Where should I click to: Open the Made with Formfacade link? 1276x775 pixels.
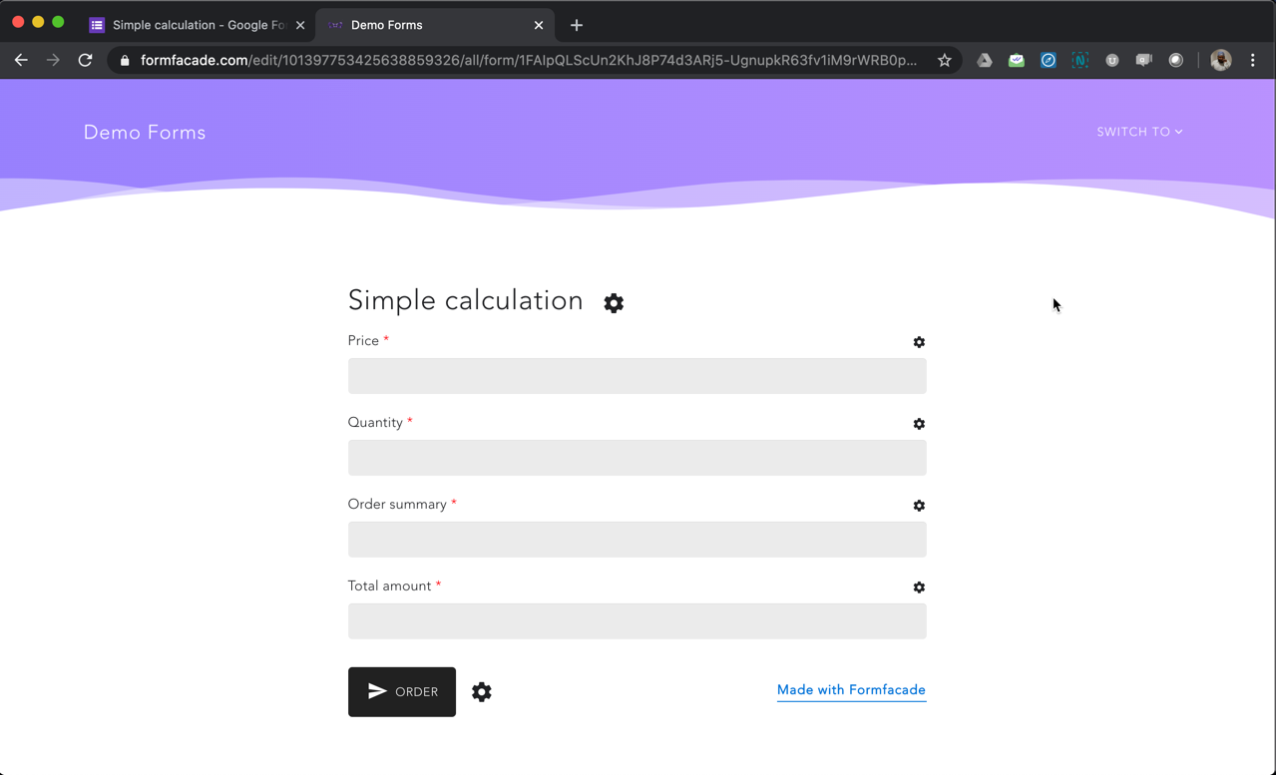851,690
